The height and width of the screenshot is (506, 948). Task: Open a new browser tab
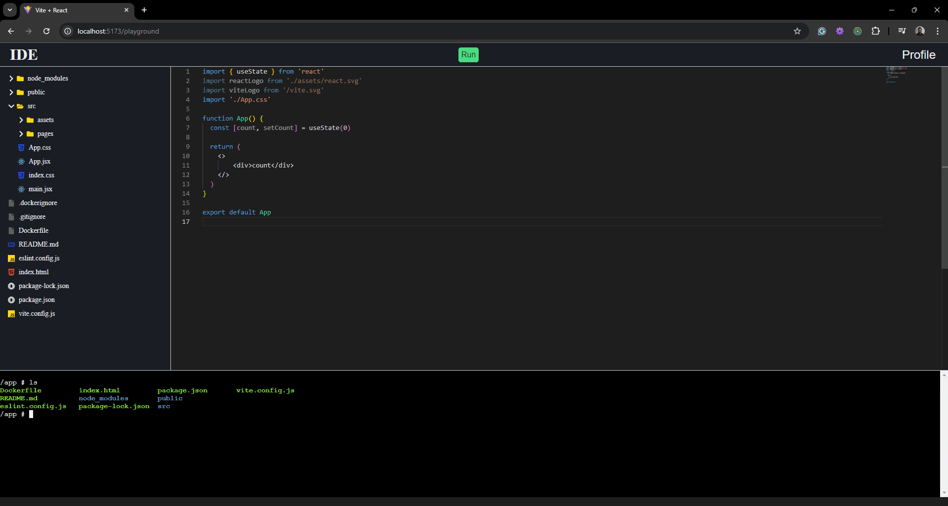[144, 10]
